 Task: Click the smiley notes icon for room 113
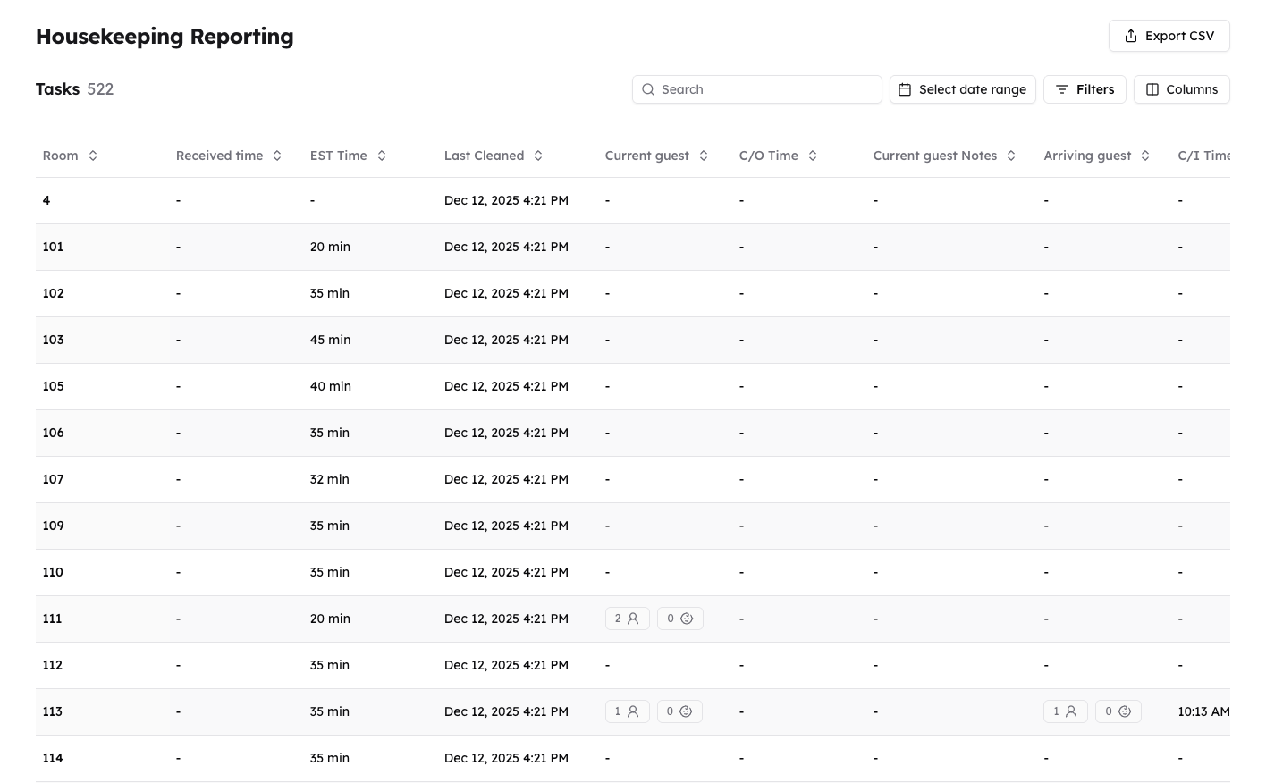[687, 711]
